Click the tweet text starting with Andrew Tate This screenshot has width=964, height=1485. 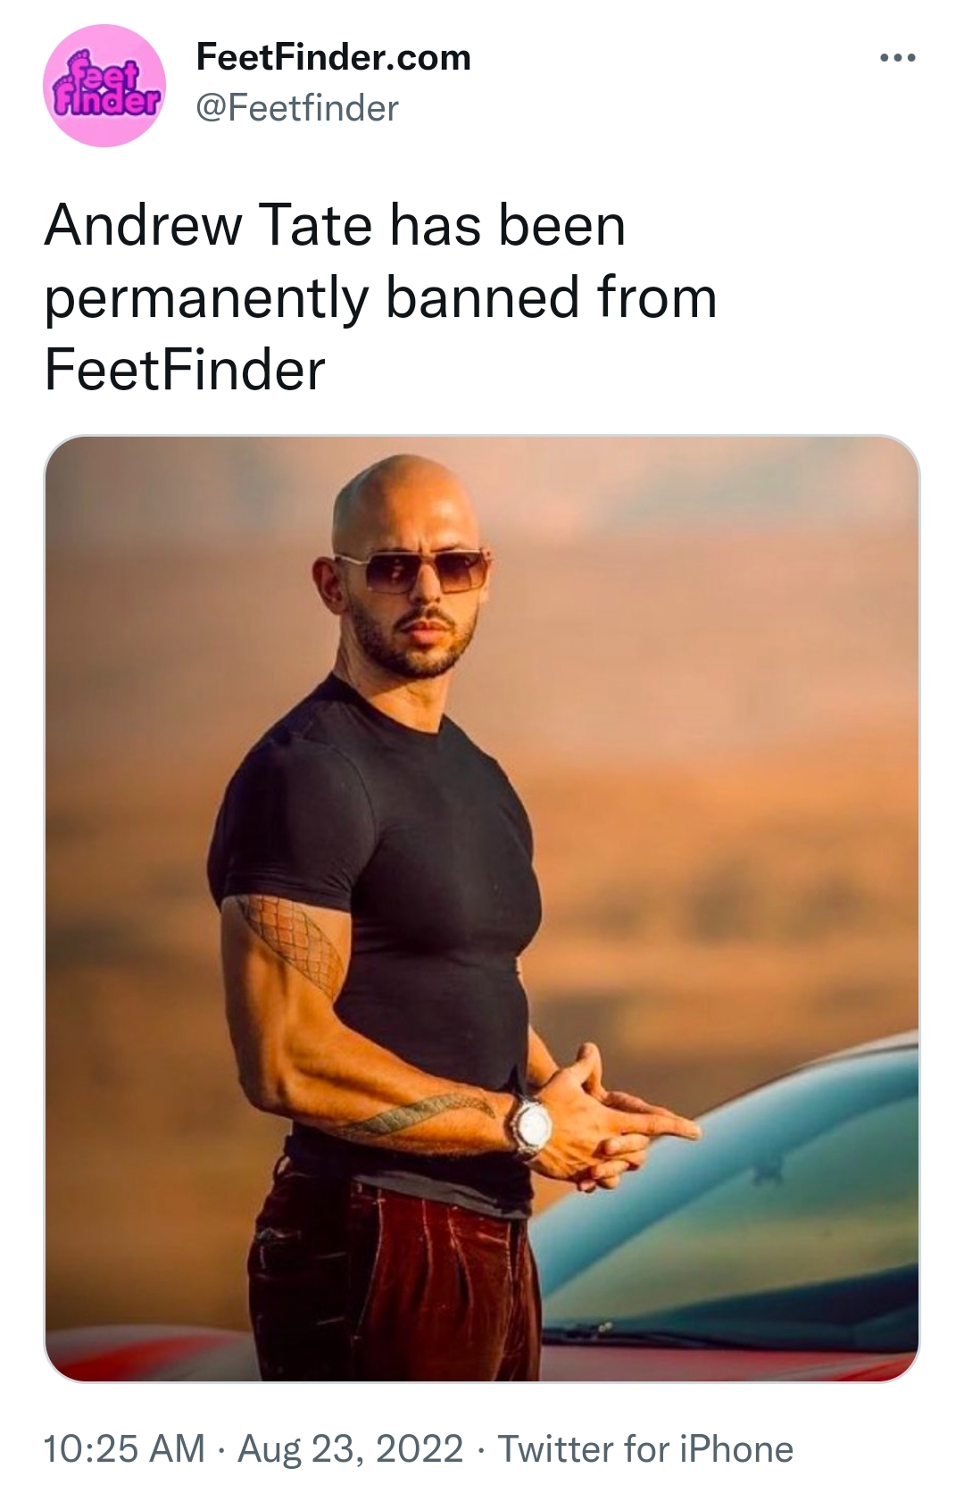pos(380,297)
